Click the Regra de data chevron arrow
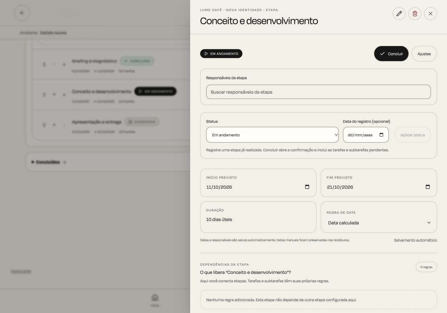447x313 pixels. tap(429, 223)
